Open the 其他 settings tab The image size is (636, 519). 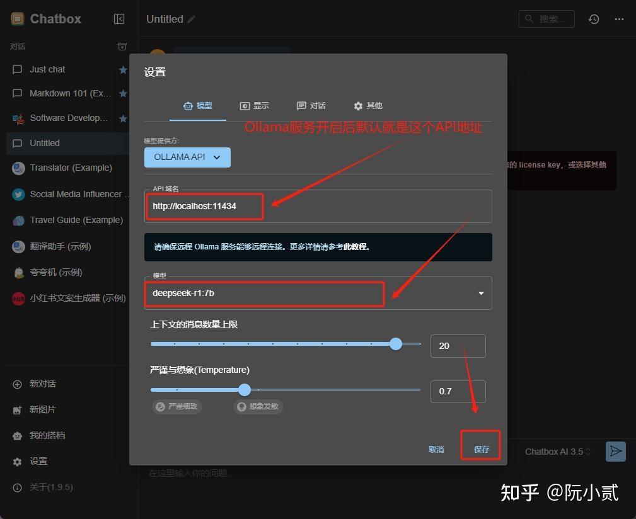pyautogui.click(x=369, y=105)
